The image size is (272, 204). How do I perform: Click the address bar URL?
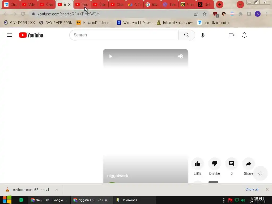(x=68, y=14)
